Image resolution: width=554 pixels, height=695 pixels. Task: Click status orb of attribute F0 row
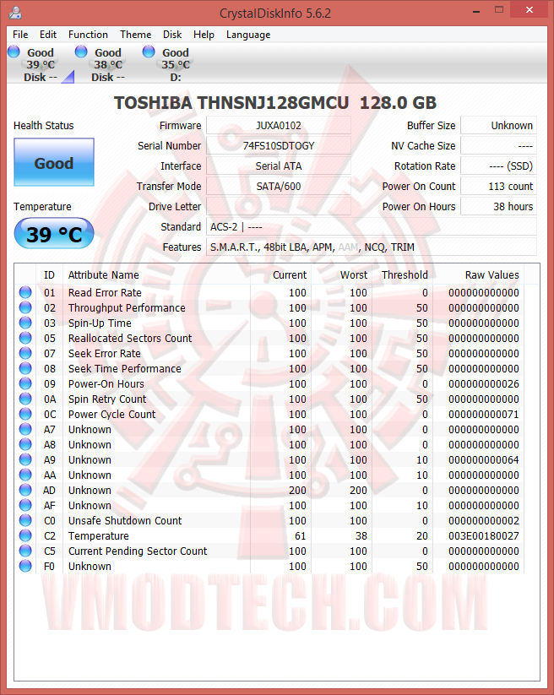click(25, 566)
